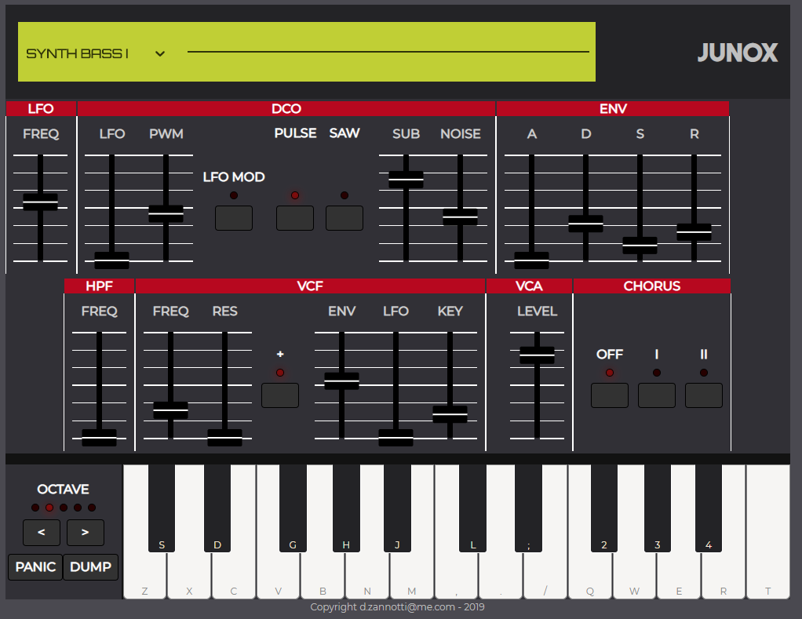Image resolution: width=802 pixels, height=619 pixels.
Task: Play the black key labeled L
Action: 472,508
